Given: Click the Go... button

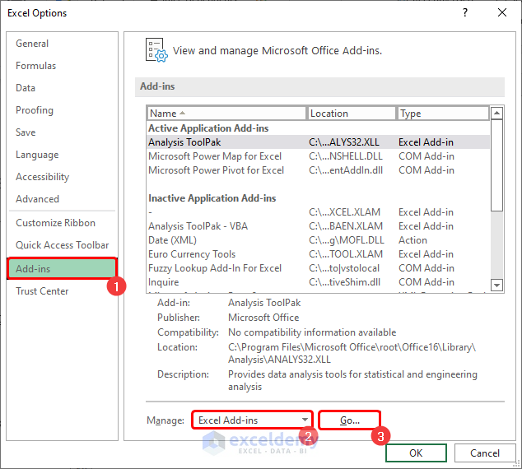Looking at the screenshot, I should [350, 420].
